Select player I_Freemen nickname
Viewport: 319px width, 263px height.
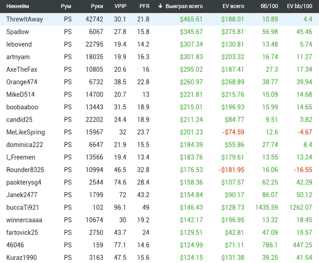21,157
